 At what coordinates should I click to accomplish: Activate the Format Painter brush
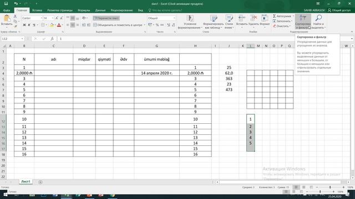(x=15, y=26)
